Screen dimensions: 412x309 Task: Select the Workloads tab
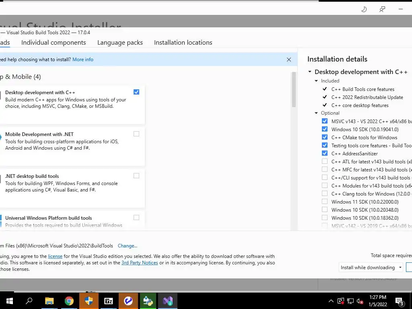(5, 43)
